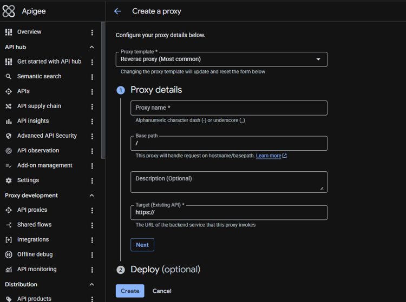406x302 pixels.
Task: Click the Get started with API hub icon
Action: click(x=9, y=62)
